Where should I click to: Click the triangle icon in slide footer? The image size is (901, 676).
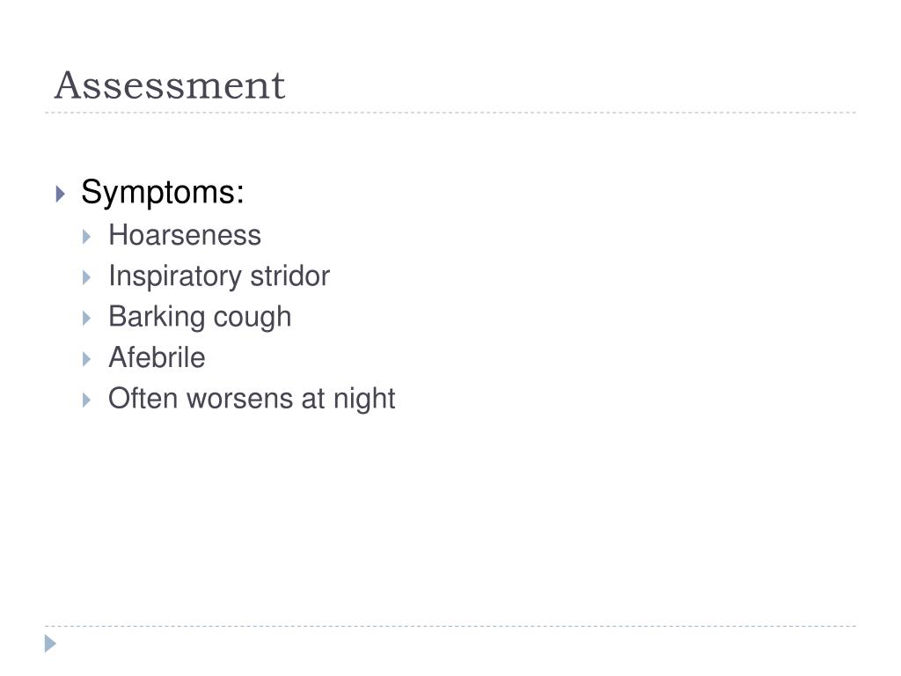click(x=50, y=643)
